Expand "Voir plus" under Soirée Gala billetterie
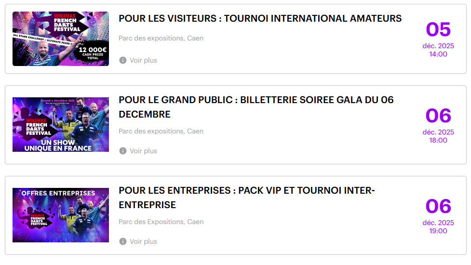 coord(143,151)
